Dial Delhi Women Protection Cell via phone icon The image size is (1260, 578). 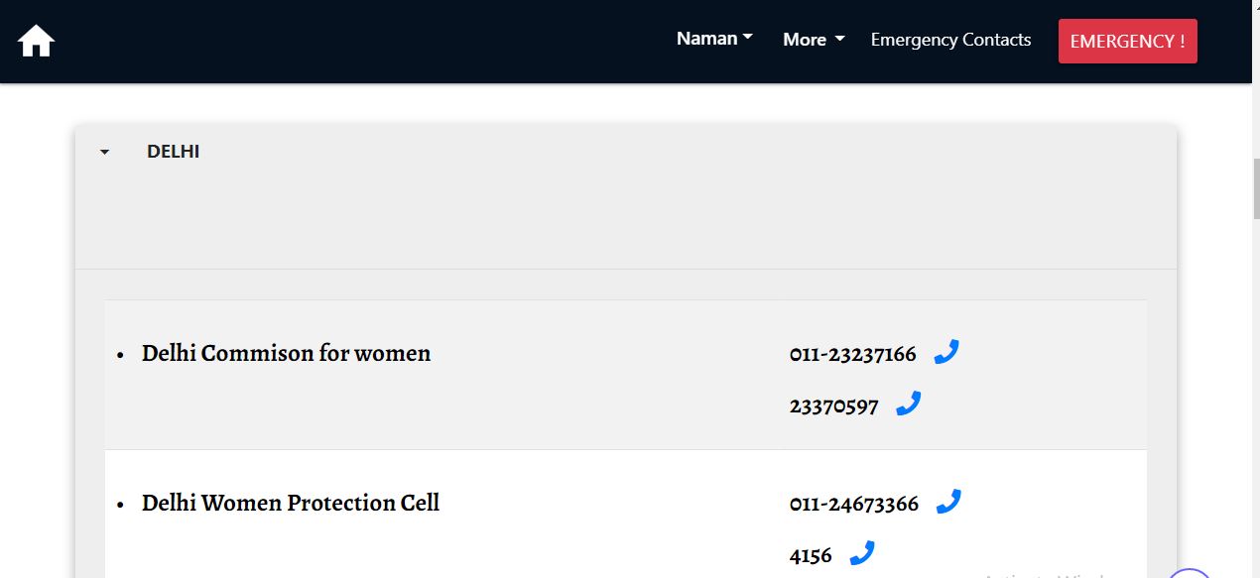(x=948, y=502)
